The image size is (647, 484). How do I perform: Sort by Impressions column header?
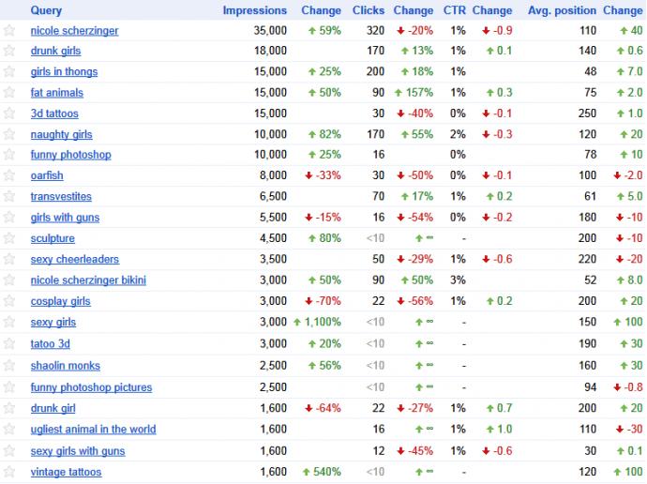point(255,10)
